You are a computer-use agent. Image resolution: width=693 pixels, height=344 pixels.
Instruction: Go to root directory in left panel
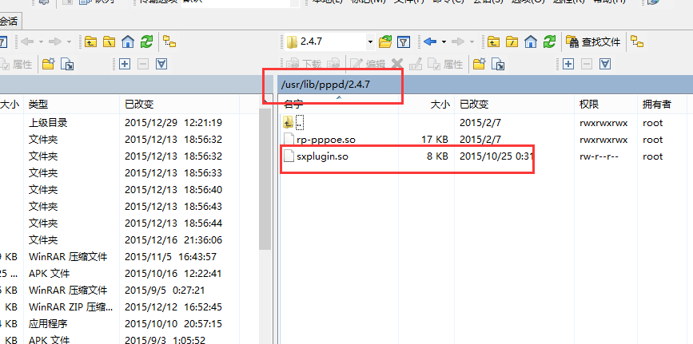pos(110,42)
